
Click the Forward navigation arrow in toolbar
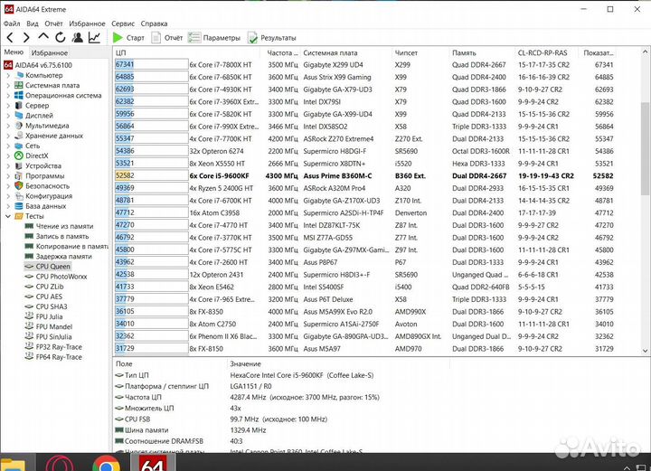pos(25,38)
